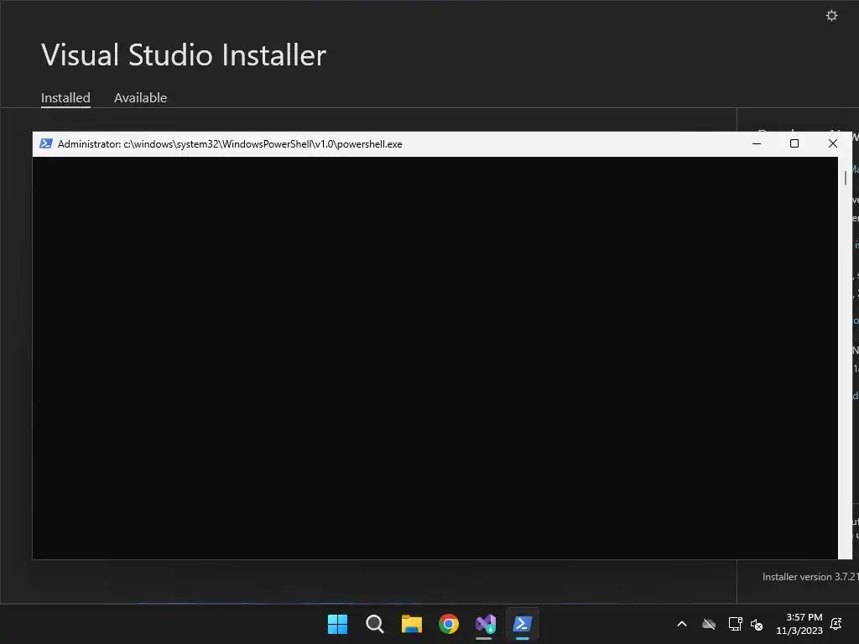
Task: Click the muted volume tray icon
Action: (x=757, y=624)
